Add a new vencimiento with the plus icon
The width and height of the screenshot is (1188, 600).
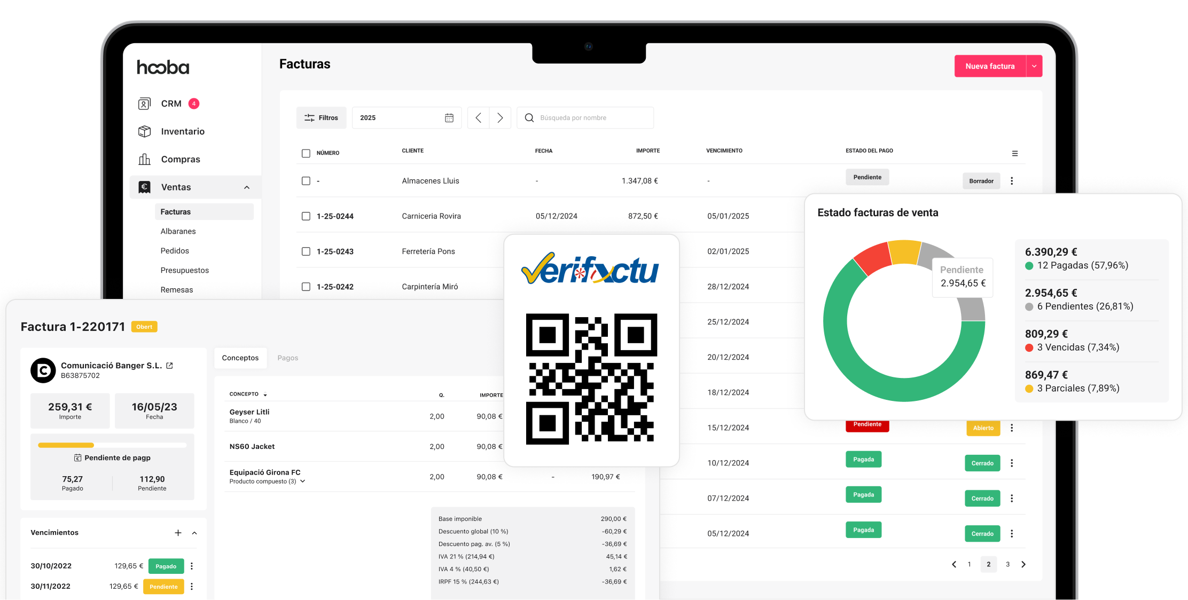tap(178, 533)
